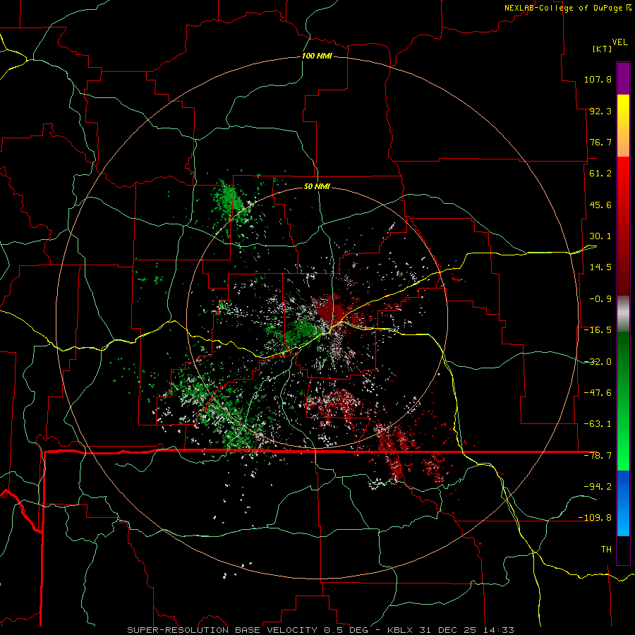Click the 30.1 scale value
This screenshot has height=635, width=635.
pos(600,236)
